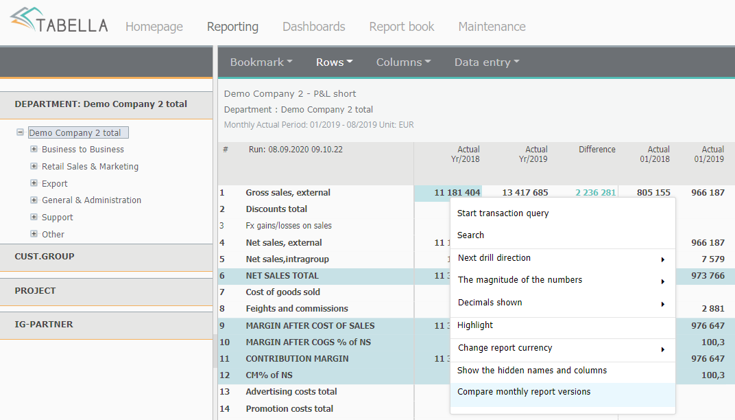This screenshot has height=420, width=735.
Task: Expand the Export tree node
Action: point(34,183)
